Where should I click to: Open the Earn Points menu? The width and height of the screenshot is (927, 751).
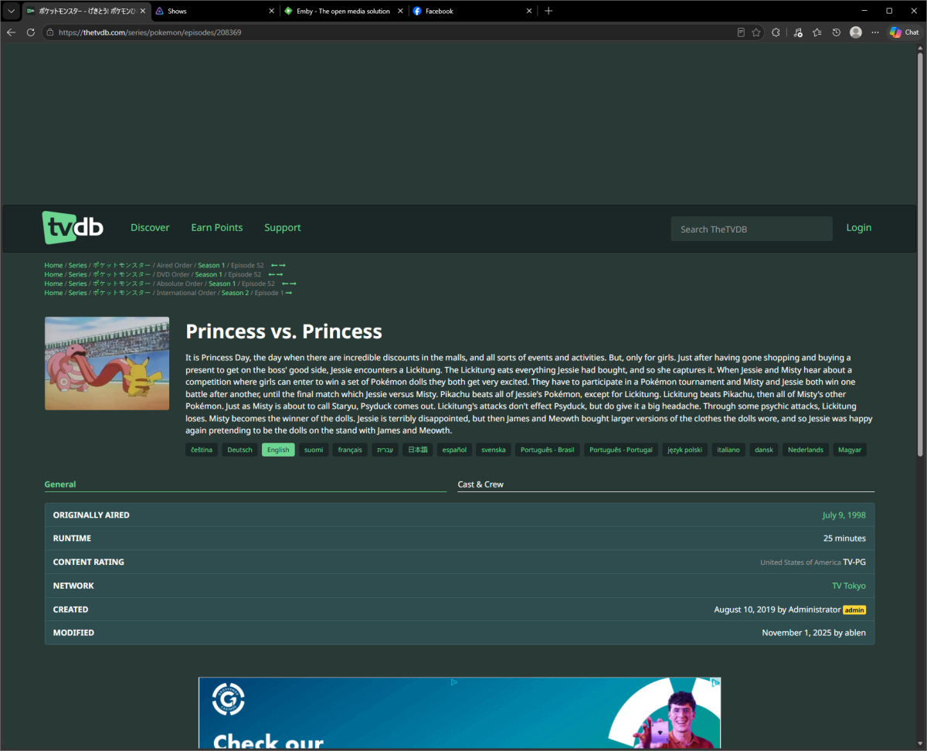coord(217,228)
